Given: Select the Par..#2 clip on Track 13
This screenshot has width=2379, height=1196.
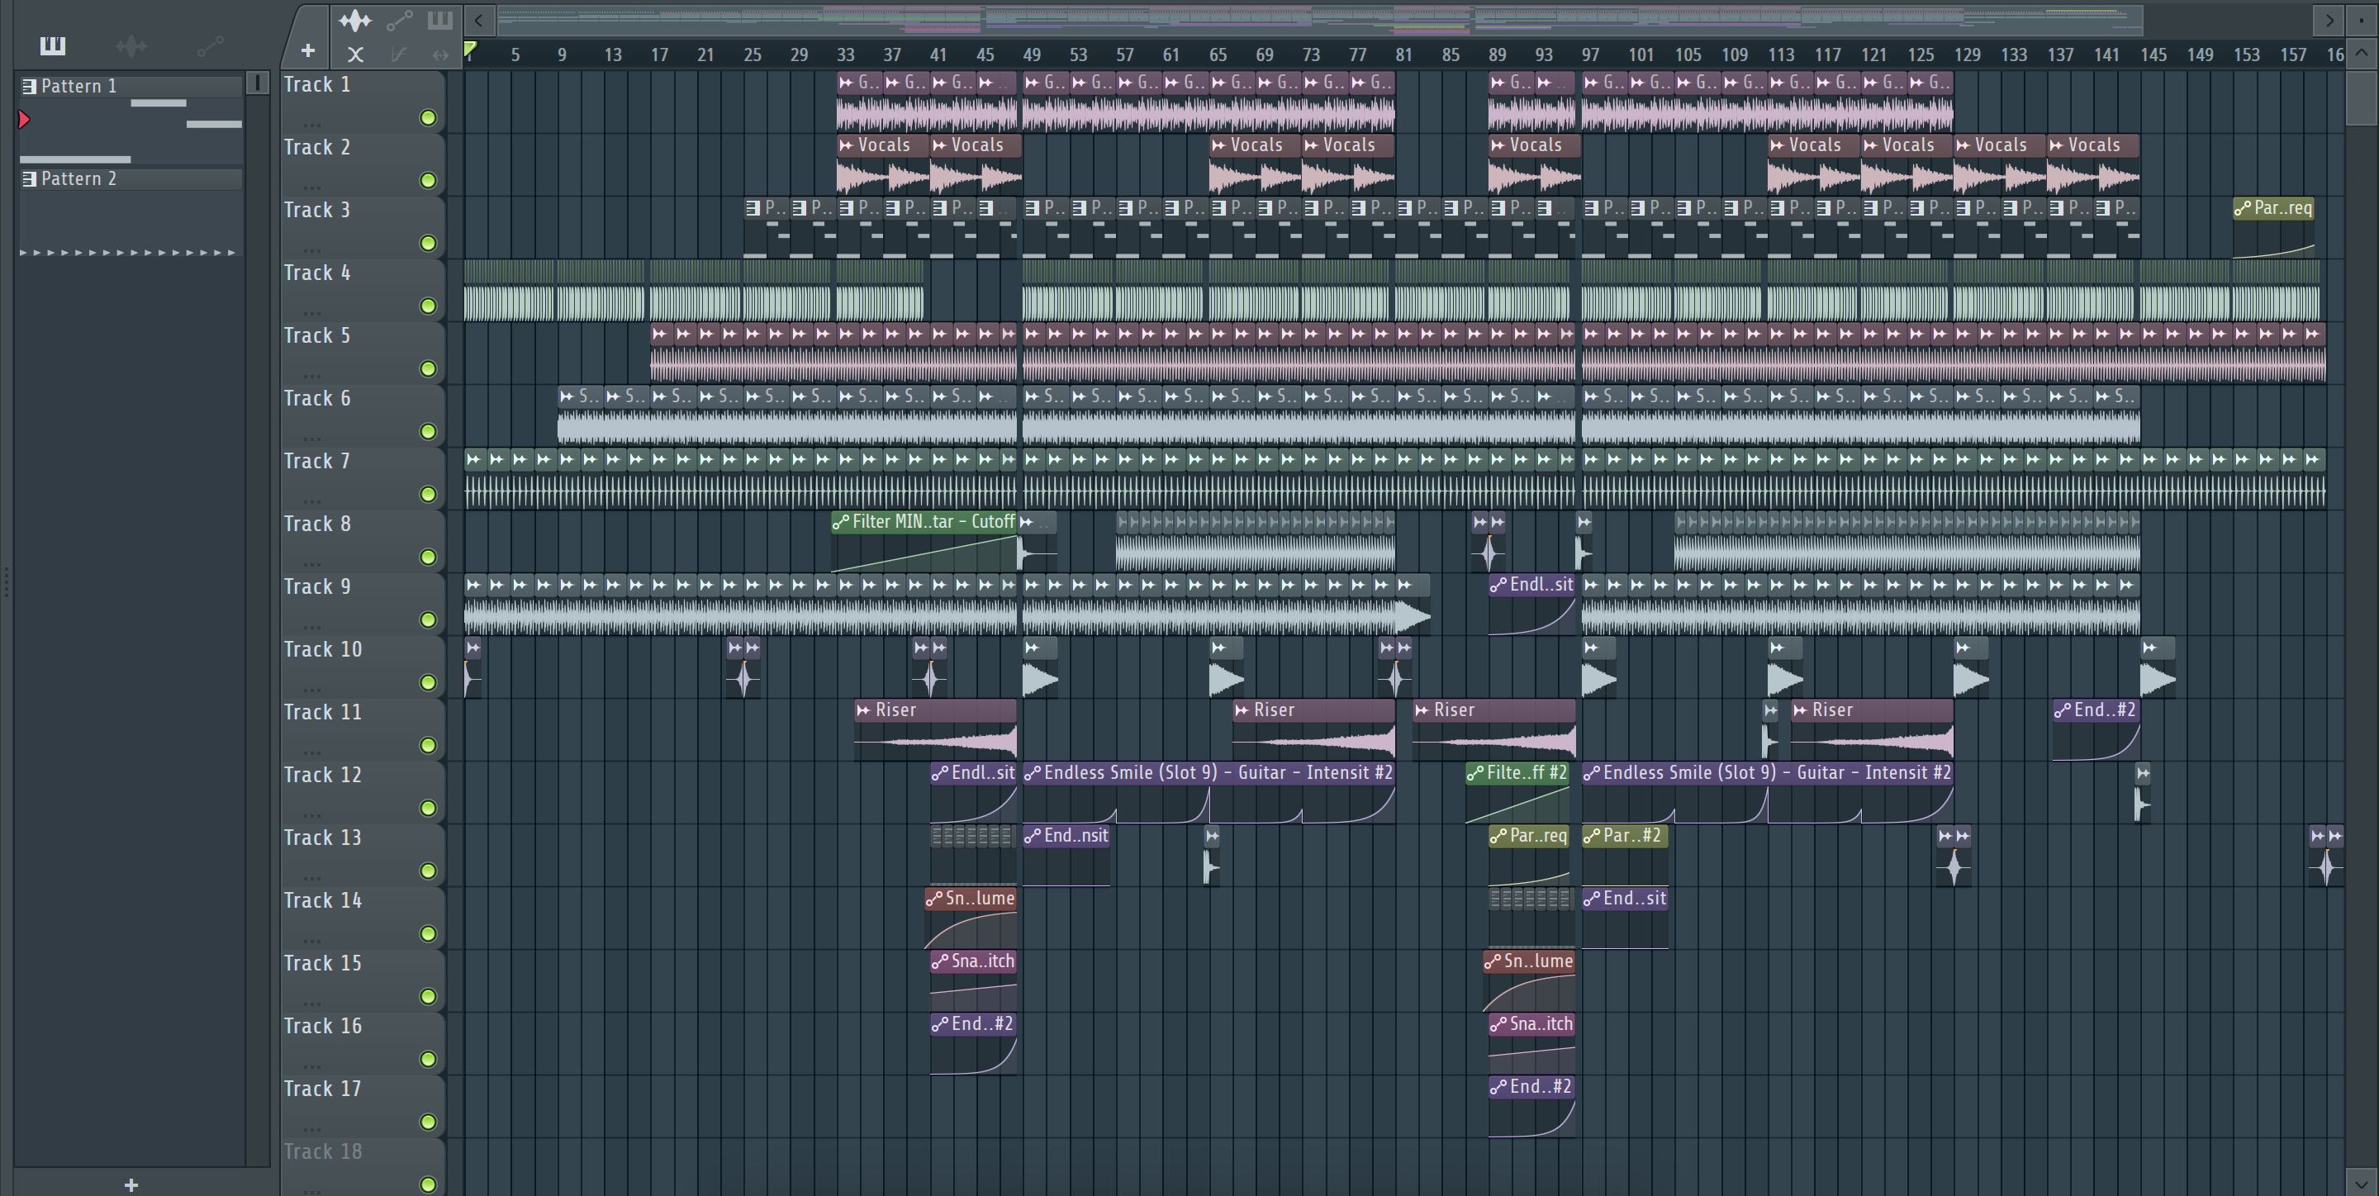Looking at the screenshot, I should 1625,855.
